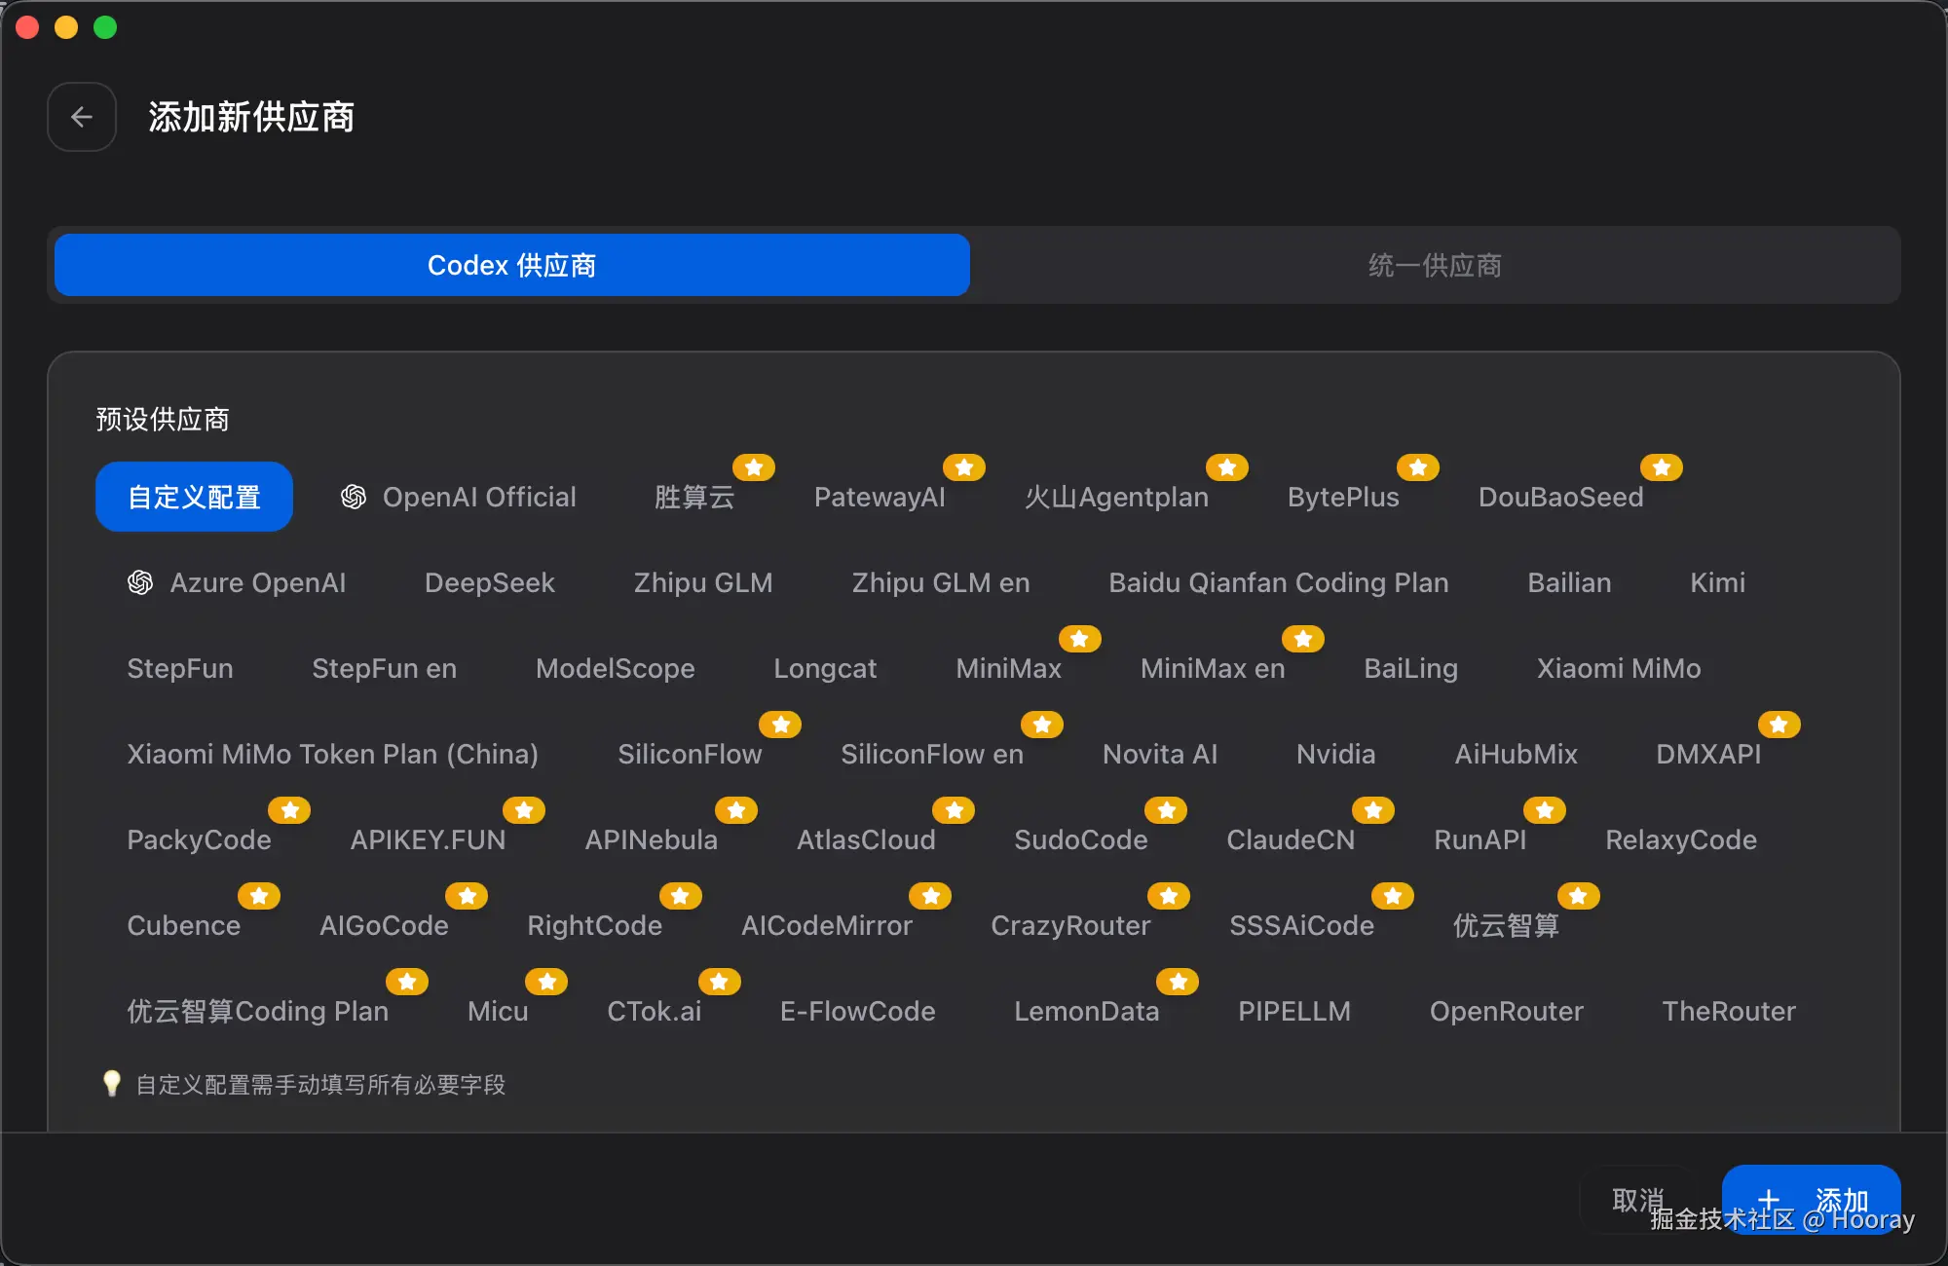The image size is (1948, 1266).
Task: Click the star badge on RunAPI
Action: (1545, 810)
